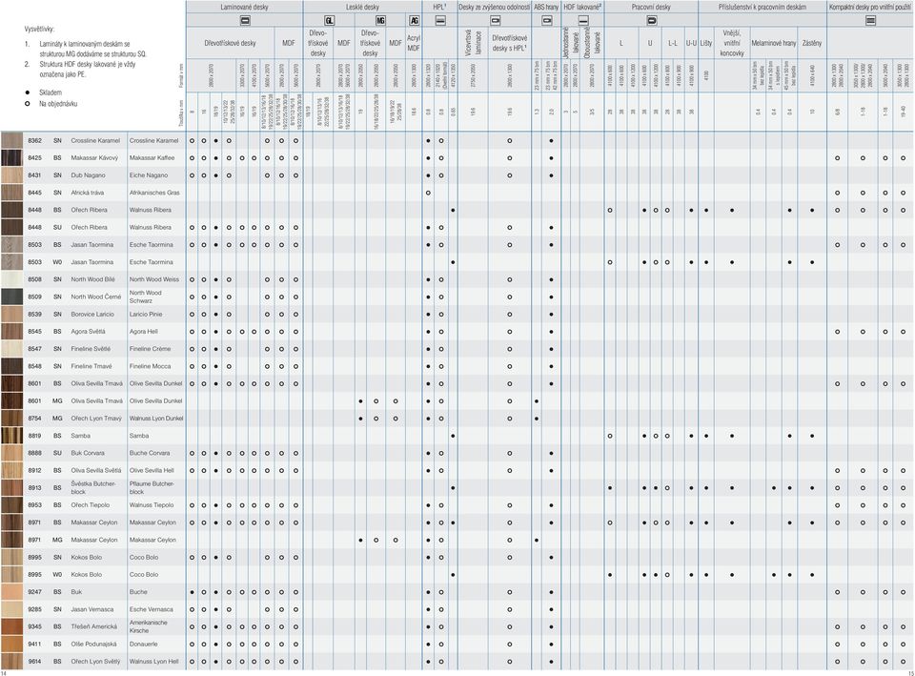This screenshot has width=915, height=676.
Task: Click the Amerikanische Kirsche name
Action: pyautogui.click(x=149, y=626)
